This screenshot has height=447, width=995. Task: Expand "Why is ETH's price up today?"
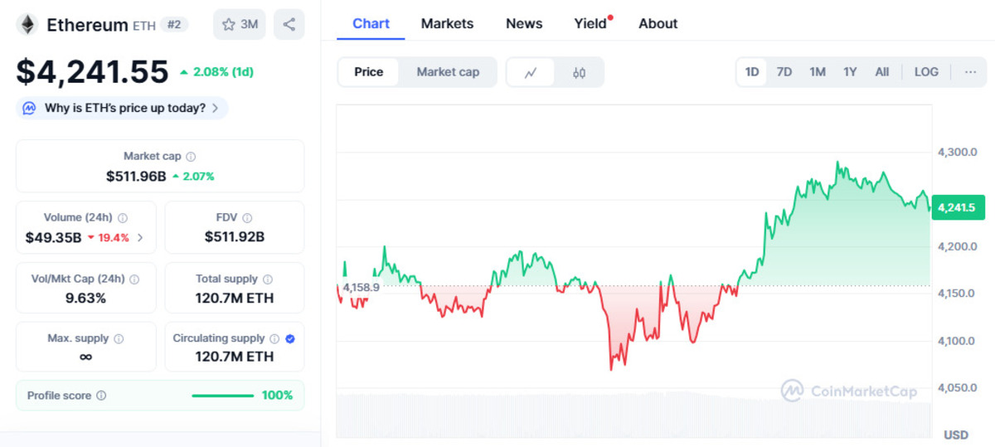click(122, 108)
